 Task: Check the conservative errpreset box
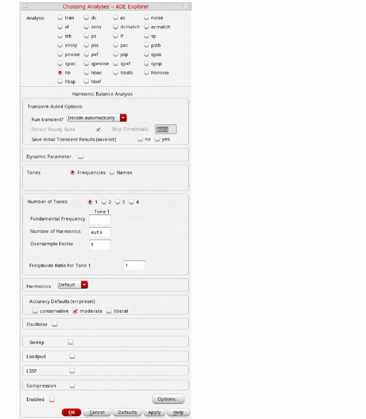point(35,311)
